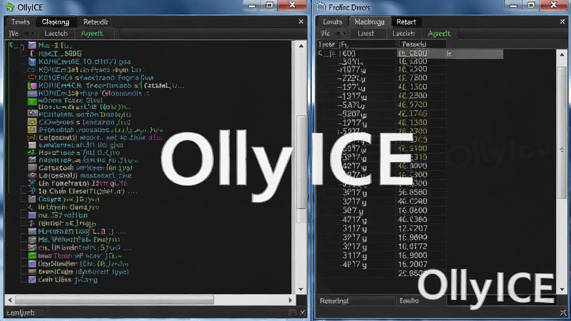571x321 pixels.
Task: Click the purple icon on the 'ma..' row
Action: click(32, 215)
